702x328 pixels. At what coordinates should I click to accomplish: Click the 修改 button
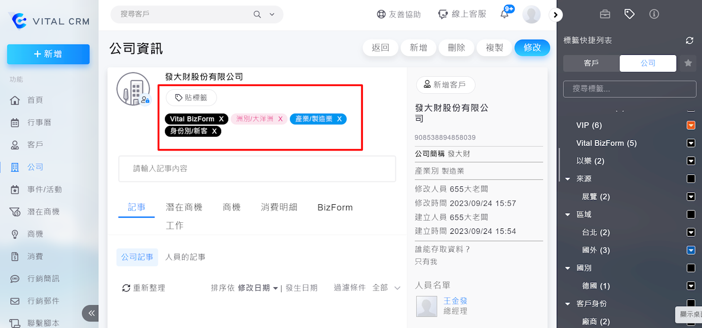532,47
